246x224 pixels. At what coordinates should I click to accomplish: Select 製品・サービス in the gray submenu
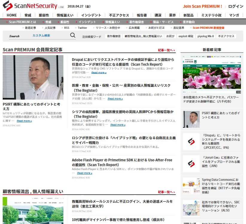tap(163, 22)
